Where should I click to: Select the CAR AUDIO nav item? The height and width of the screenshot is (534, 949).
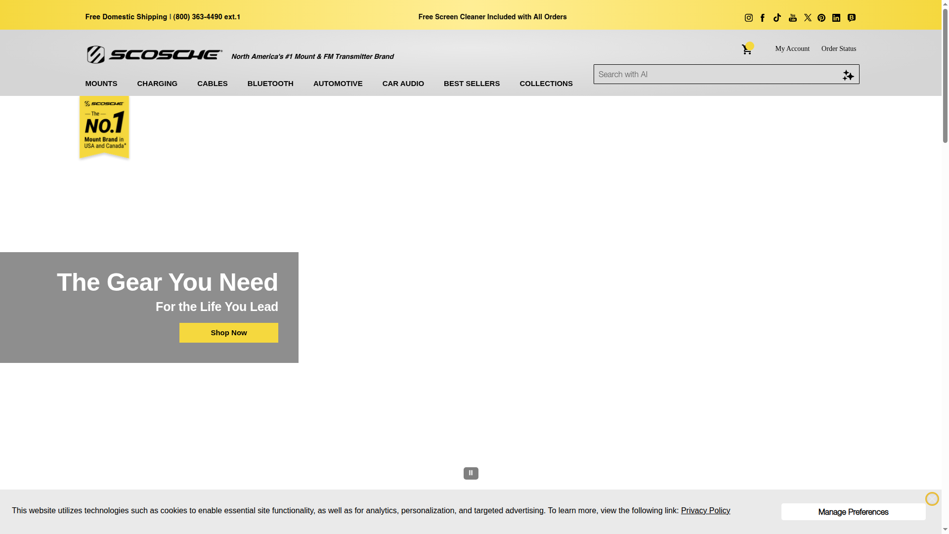click(403, 84)
